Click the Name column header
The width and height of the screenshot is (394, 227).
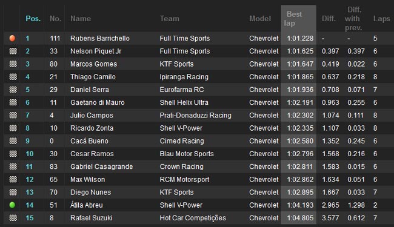tap(81, 19)
